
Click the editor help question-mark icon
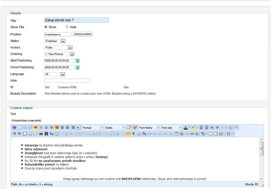(x=14, y=127)
